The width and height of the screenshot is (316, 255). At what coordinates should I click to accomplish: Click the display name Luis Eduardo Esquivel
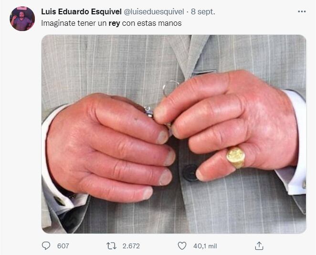pos(81,11)
